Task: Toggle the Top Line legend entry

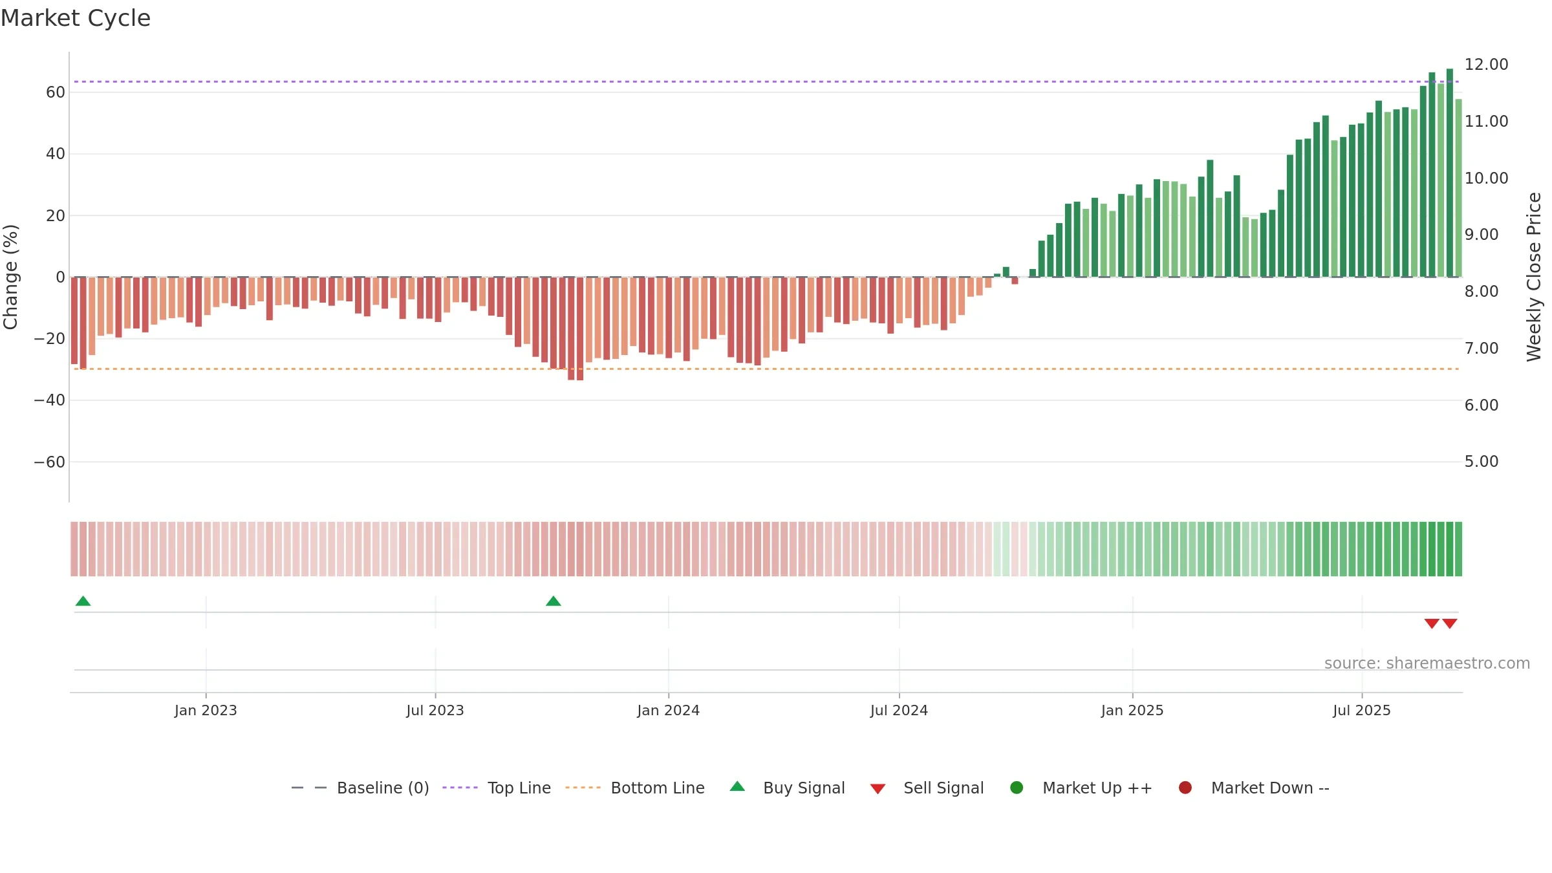Action: point(497,788)
